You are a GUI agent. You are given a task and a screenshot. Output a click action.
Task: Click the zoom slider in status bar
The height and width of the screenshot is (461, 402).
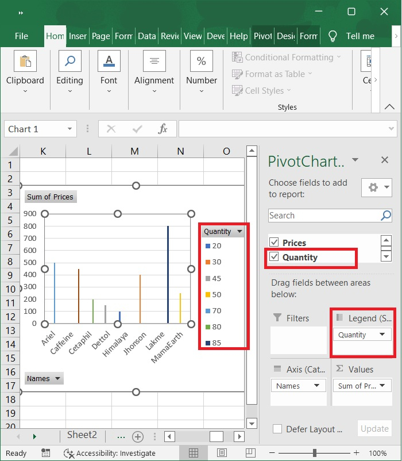pos(315,453)
